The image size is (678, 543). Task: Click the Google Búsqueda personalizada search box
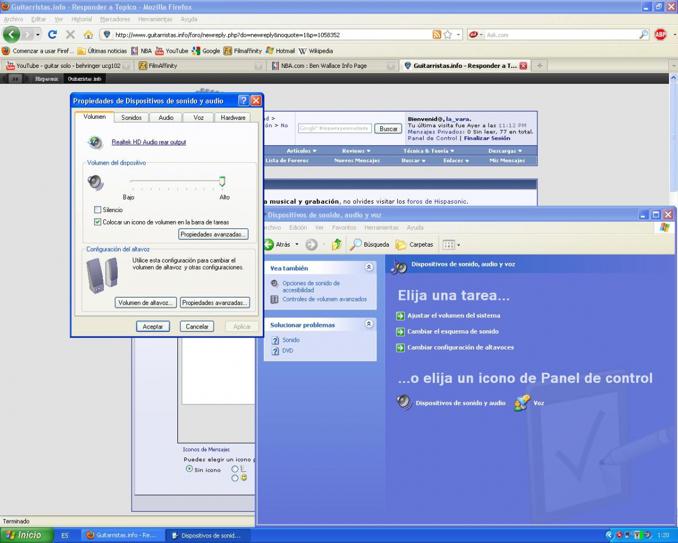click(335, 128)
